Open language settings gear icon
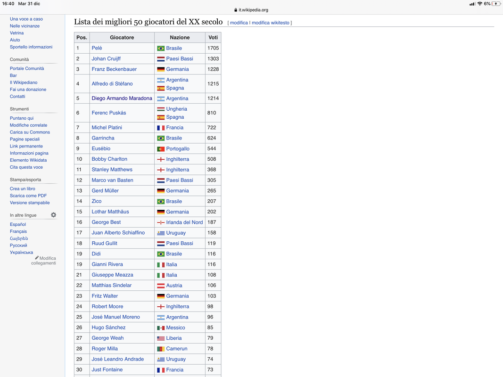The width and height of the screenshot is (503, 377). click(x=54, y=215)
